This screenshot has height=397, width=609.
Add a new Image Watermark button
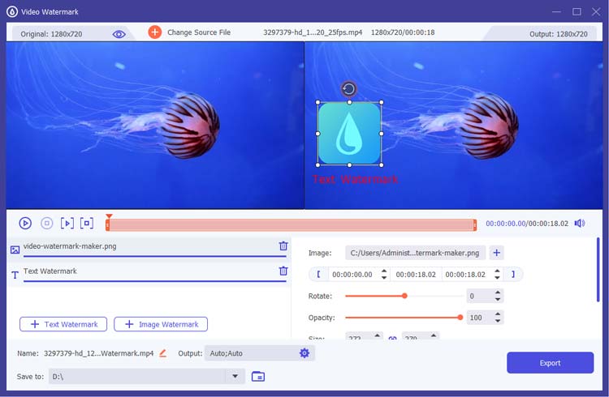click(x=161, y=325)
